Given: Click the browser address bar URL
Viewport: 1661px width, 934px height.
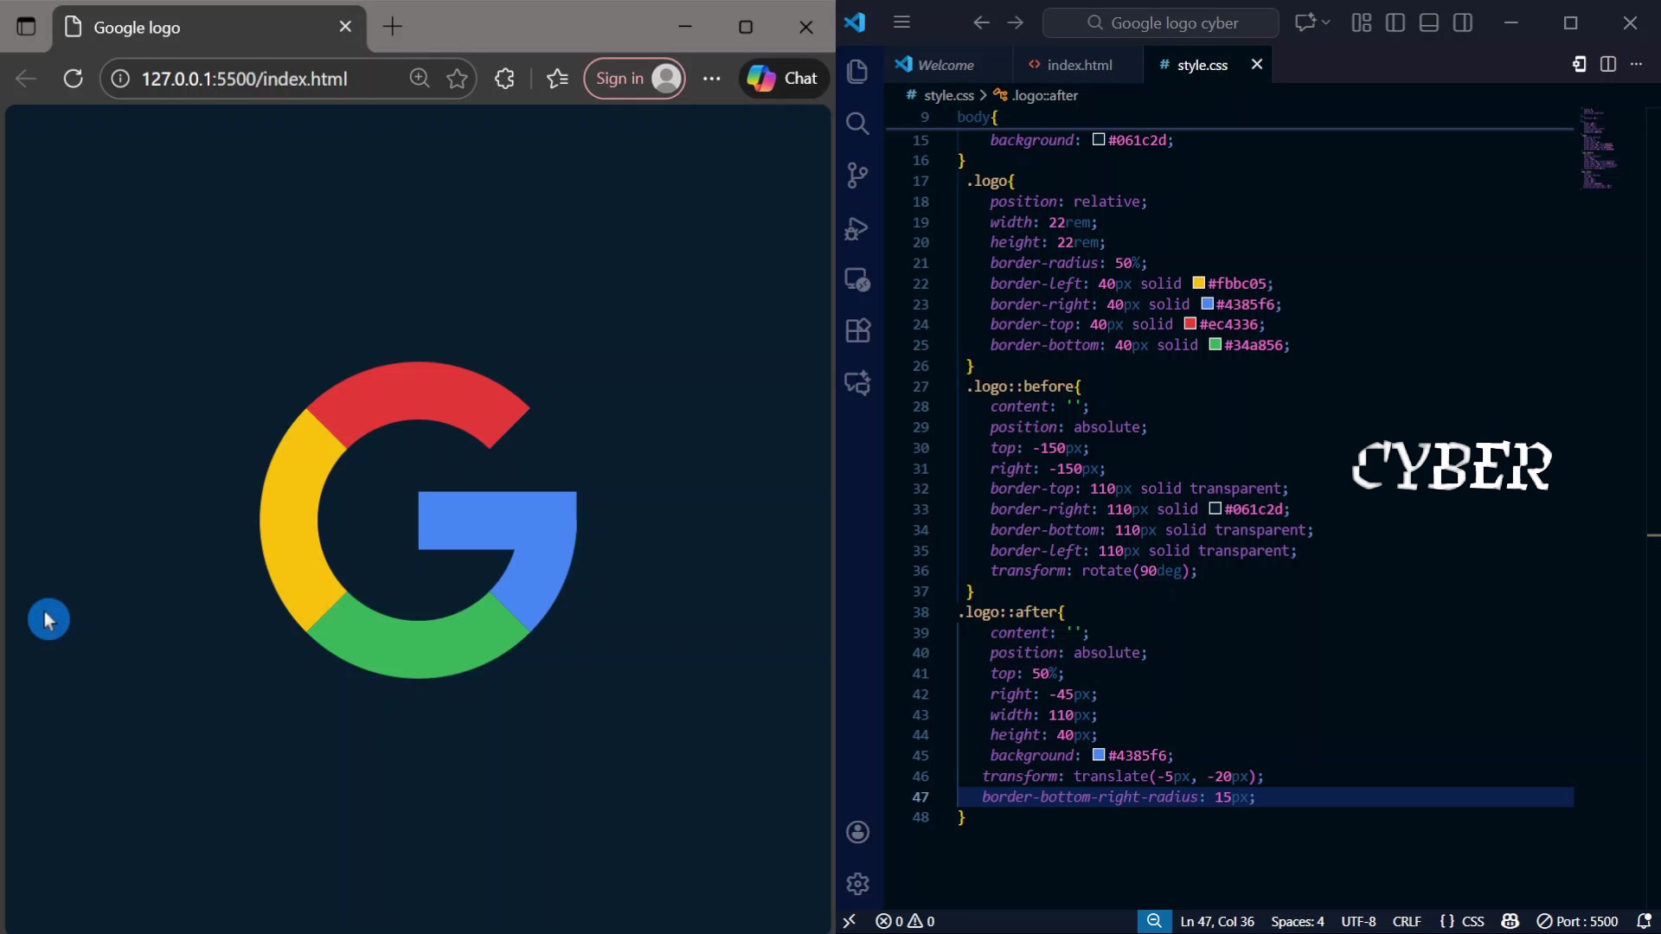Looking at the screenshot, I should tap(245, 79).
